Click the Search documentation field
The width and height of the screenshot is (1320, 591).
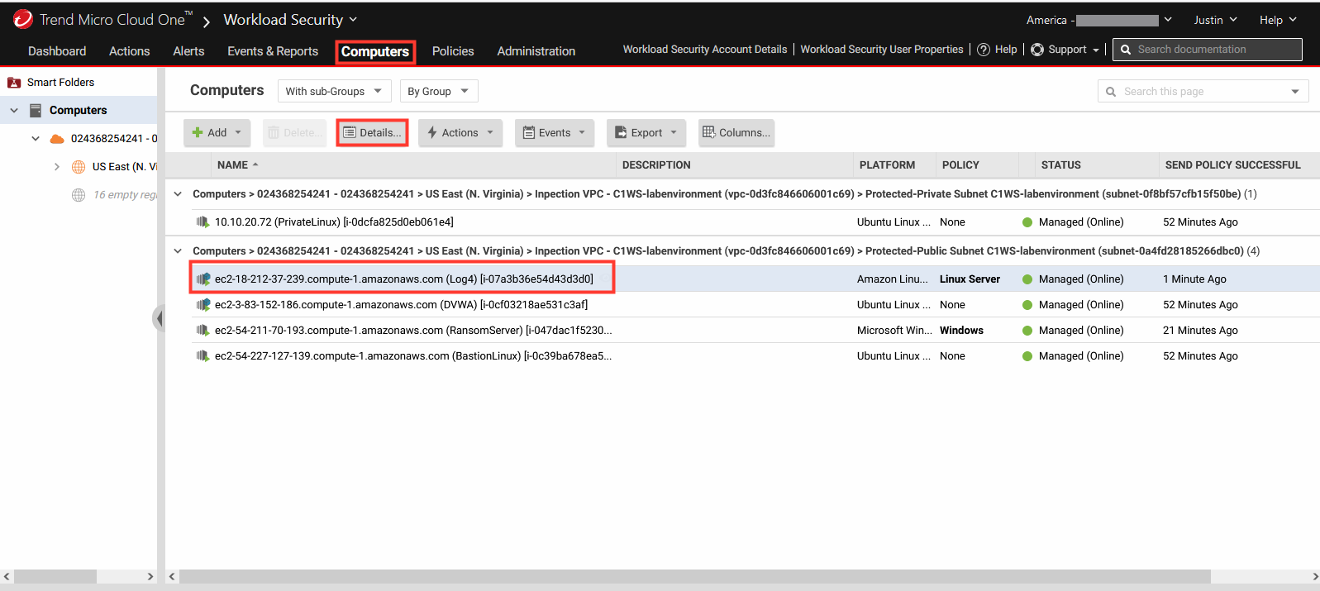click(x=1208, y=50)
